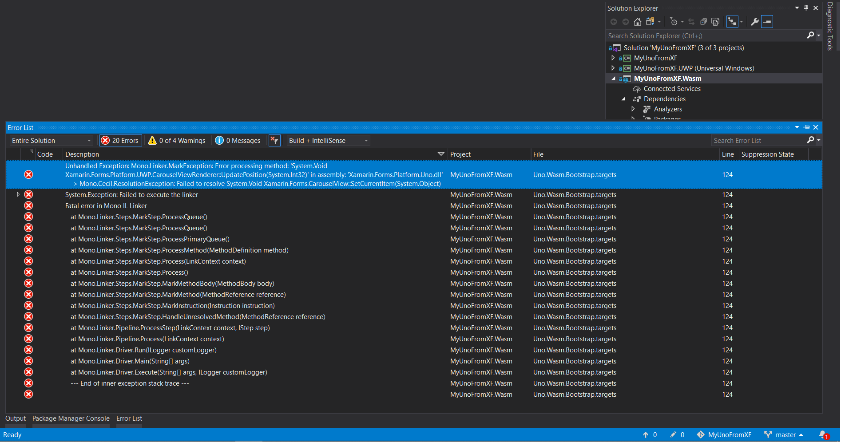
Task: Click error icon on 'Fatal error in Mono IL Linker' row
Action: pyautogui.click(x=28, y=205)
